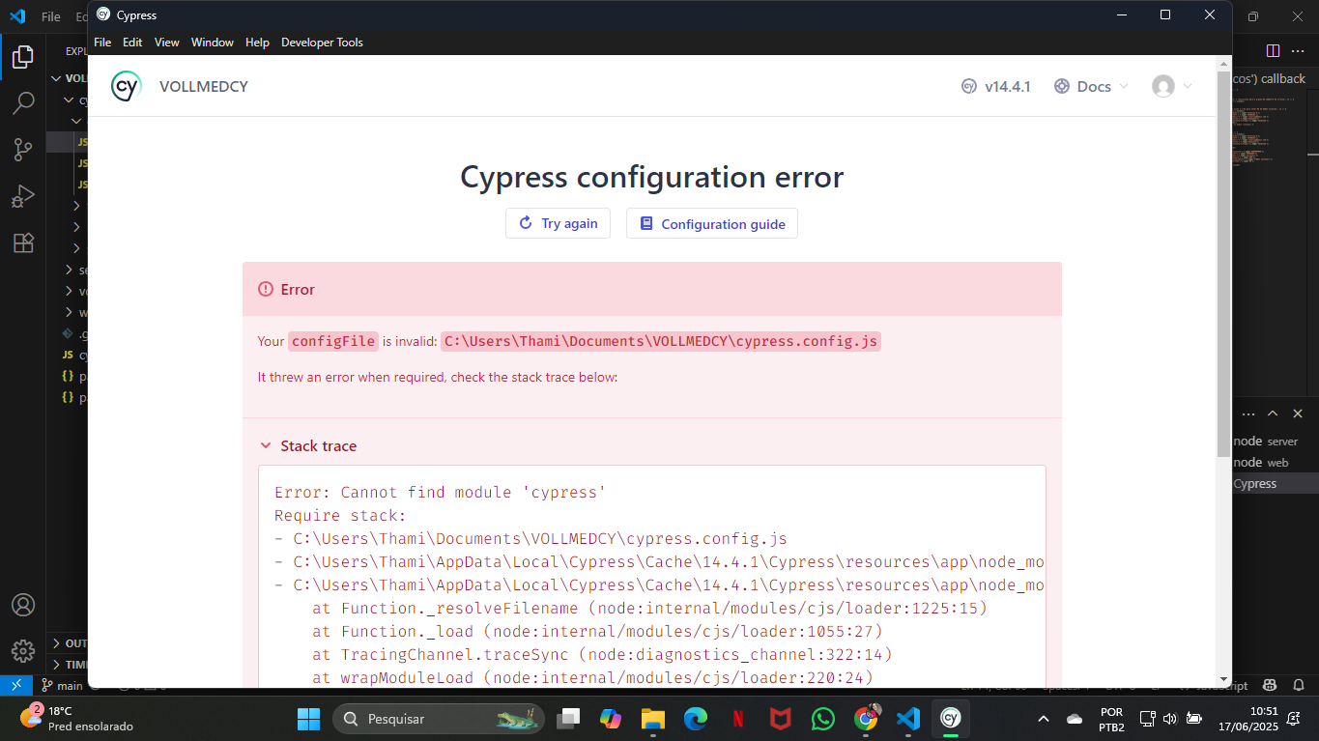
Task: Open VS Code Search activity icon
Action: tap(23, 103)
